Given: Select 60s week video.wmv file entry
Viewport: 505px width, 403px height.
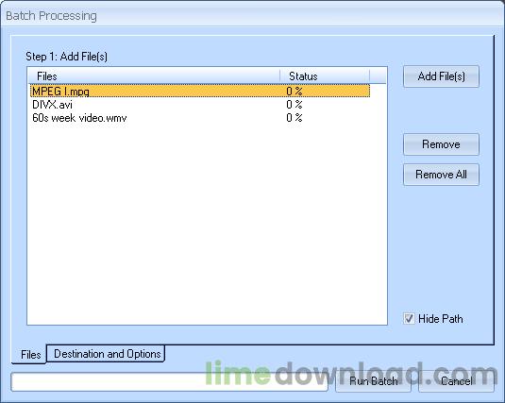Looking at the screenshot, I should point(79,118).
